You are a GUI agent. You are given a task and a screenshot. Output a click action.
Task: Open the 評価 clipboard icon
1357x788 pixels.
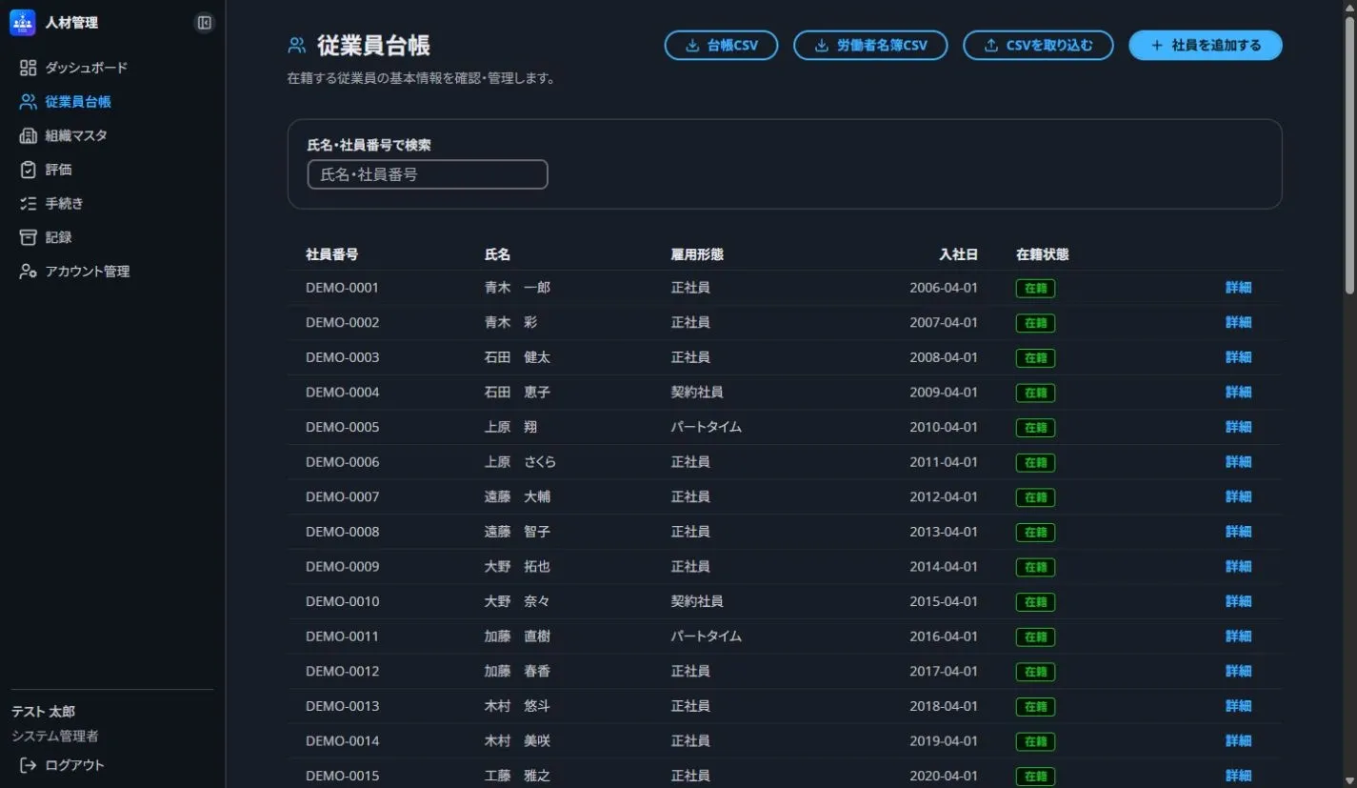coord(29,170)
